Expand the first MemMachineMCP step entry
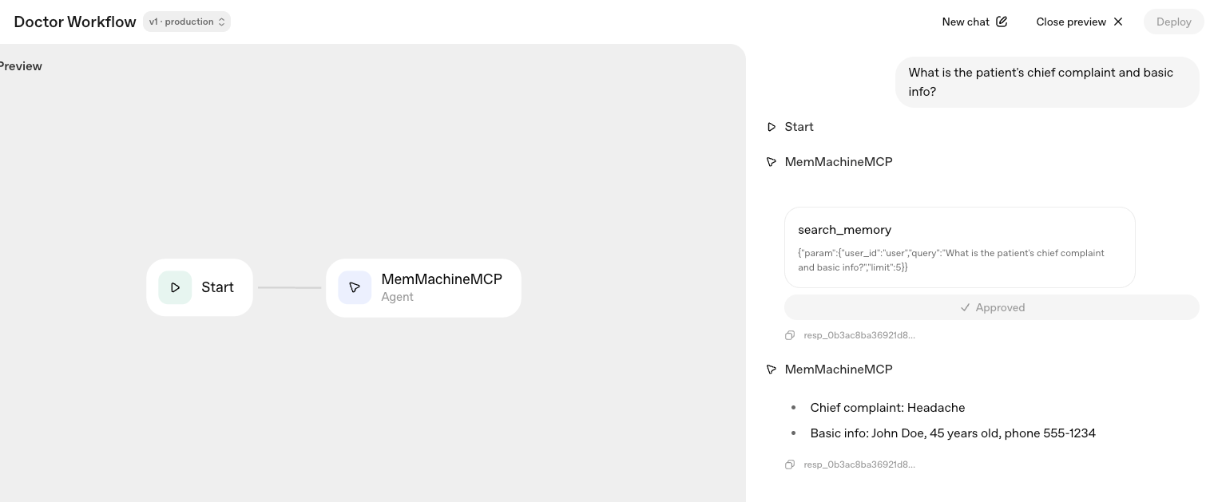 click(838, 162)
